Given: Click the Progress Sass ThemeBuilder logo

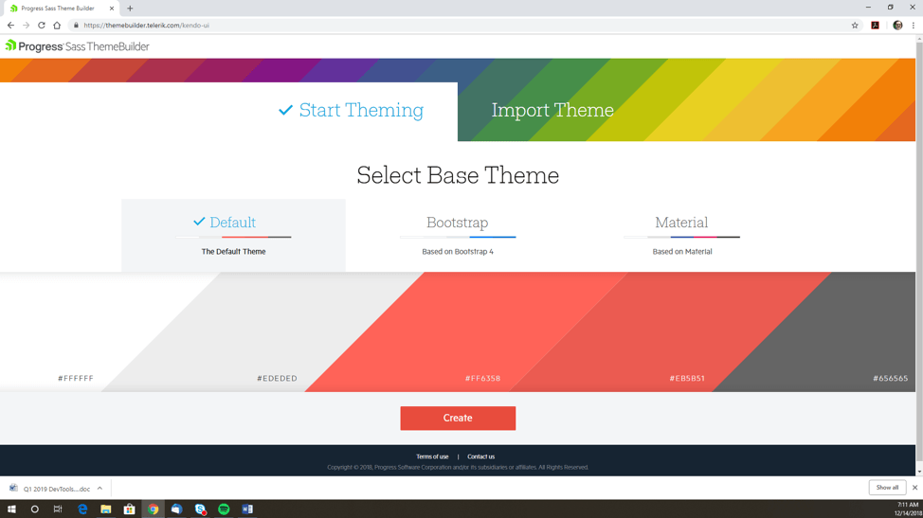Looking at the screenshot, I should pyautogui.click(x=77, y=46).
